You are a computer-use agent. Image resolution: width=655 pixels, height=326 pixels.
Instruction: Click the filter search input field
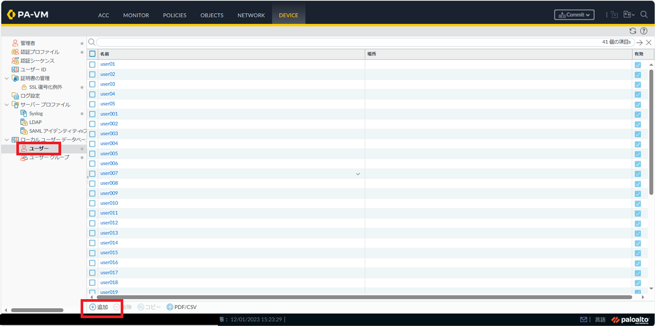coord(348,42)
